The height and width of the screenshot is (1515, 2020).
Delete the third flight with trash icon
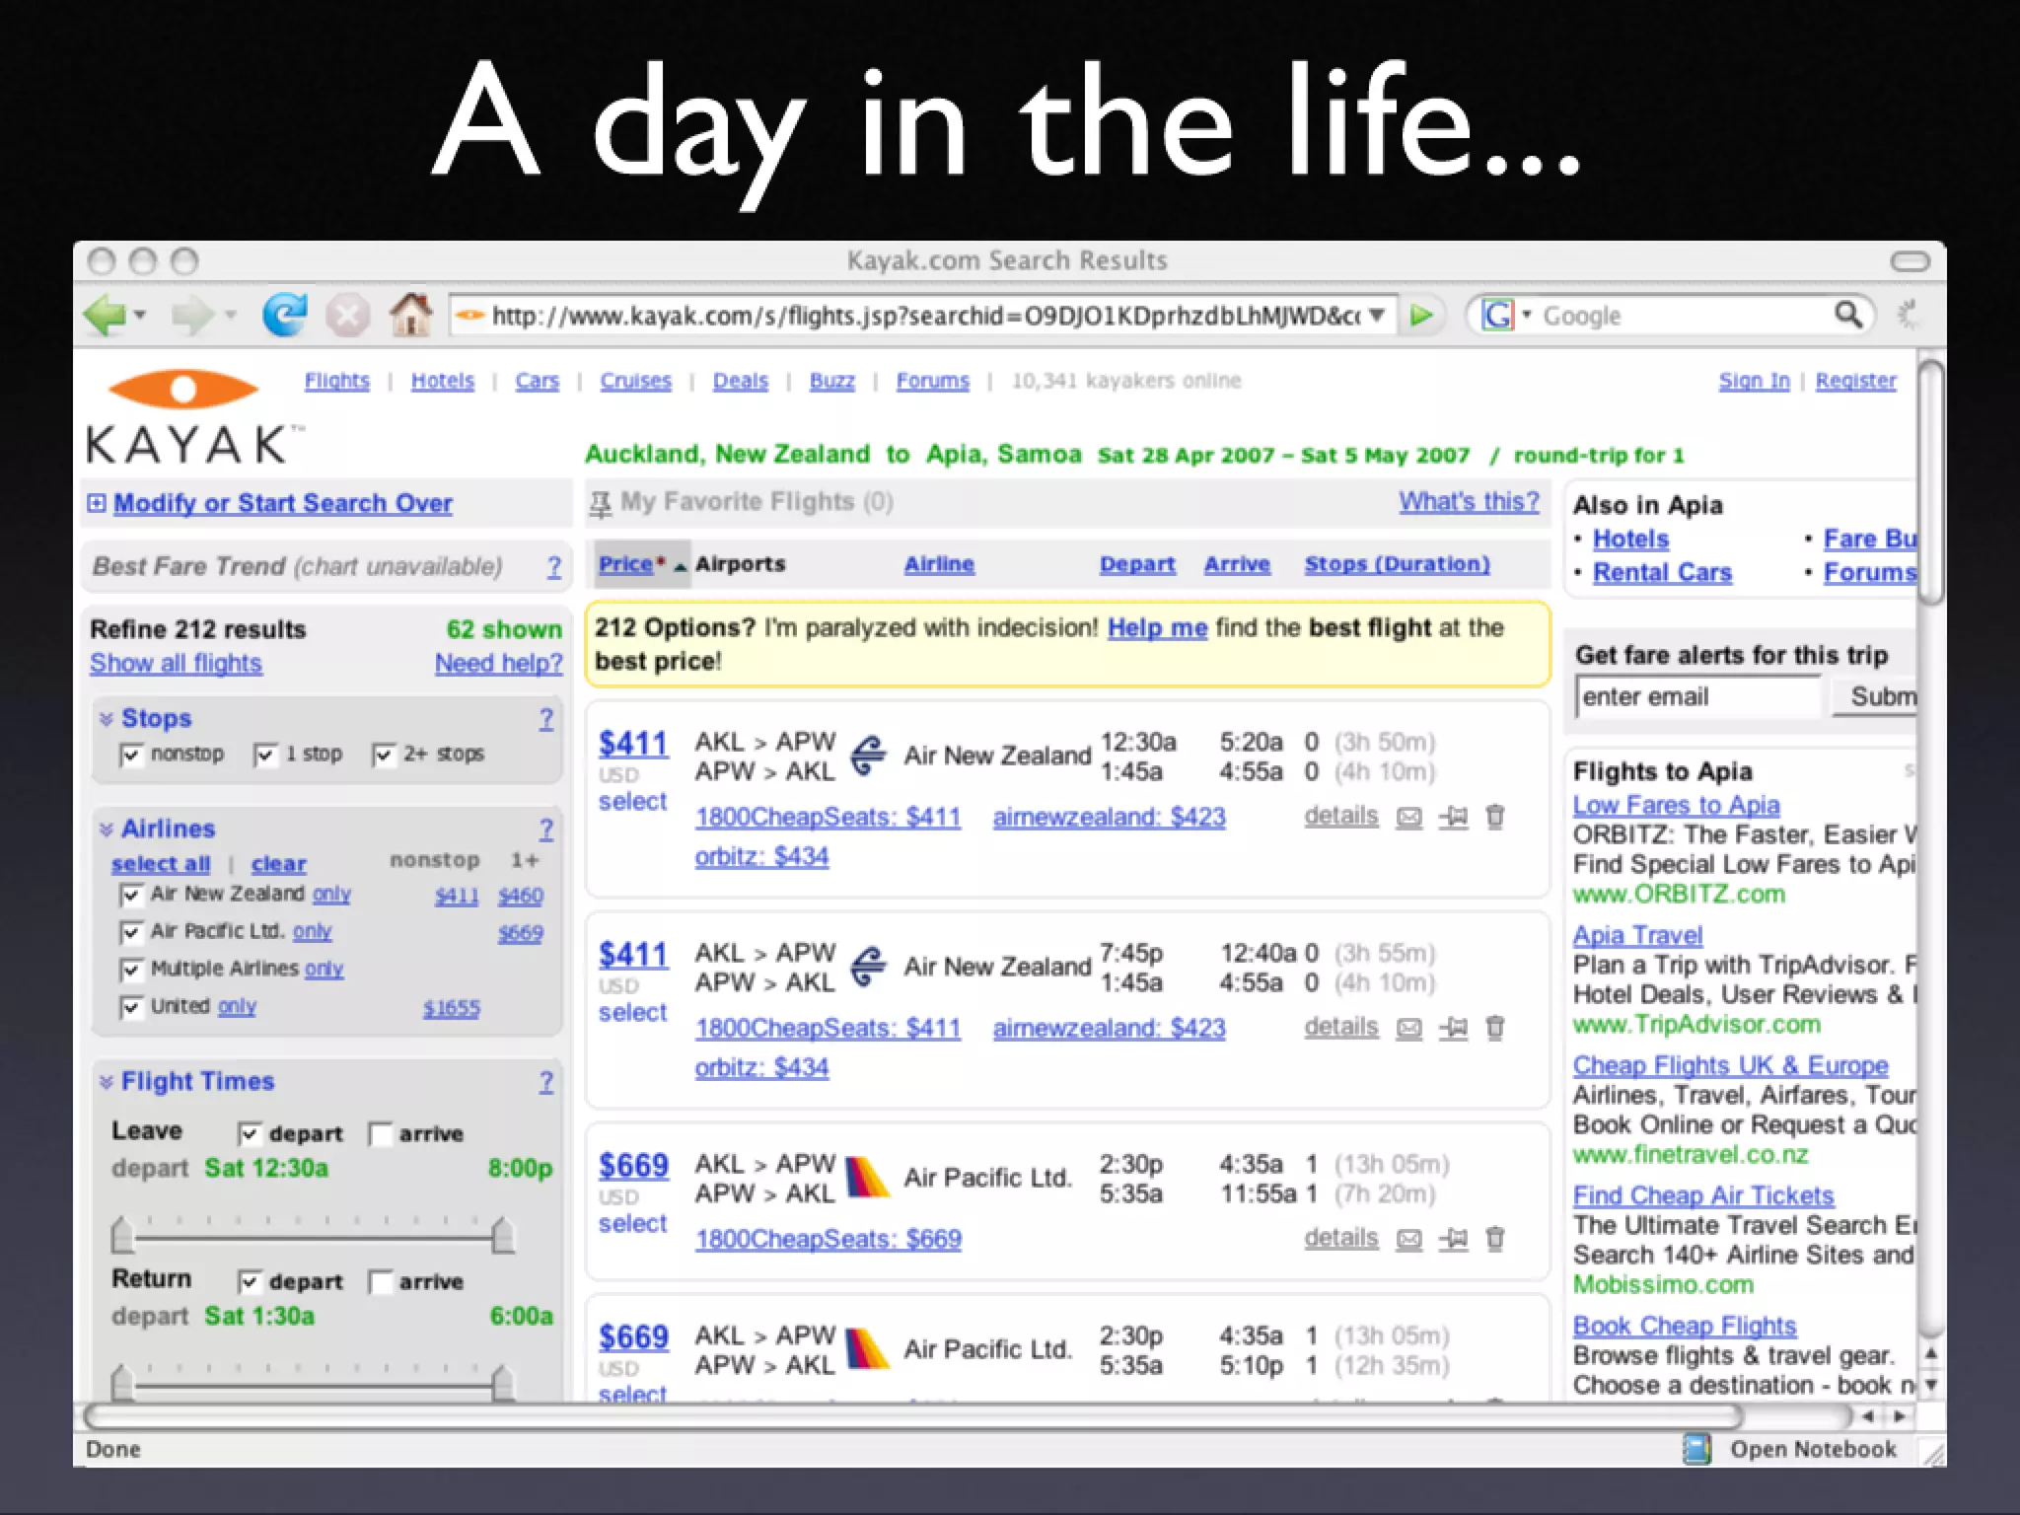(x=1495, y=1239)
